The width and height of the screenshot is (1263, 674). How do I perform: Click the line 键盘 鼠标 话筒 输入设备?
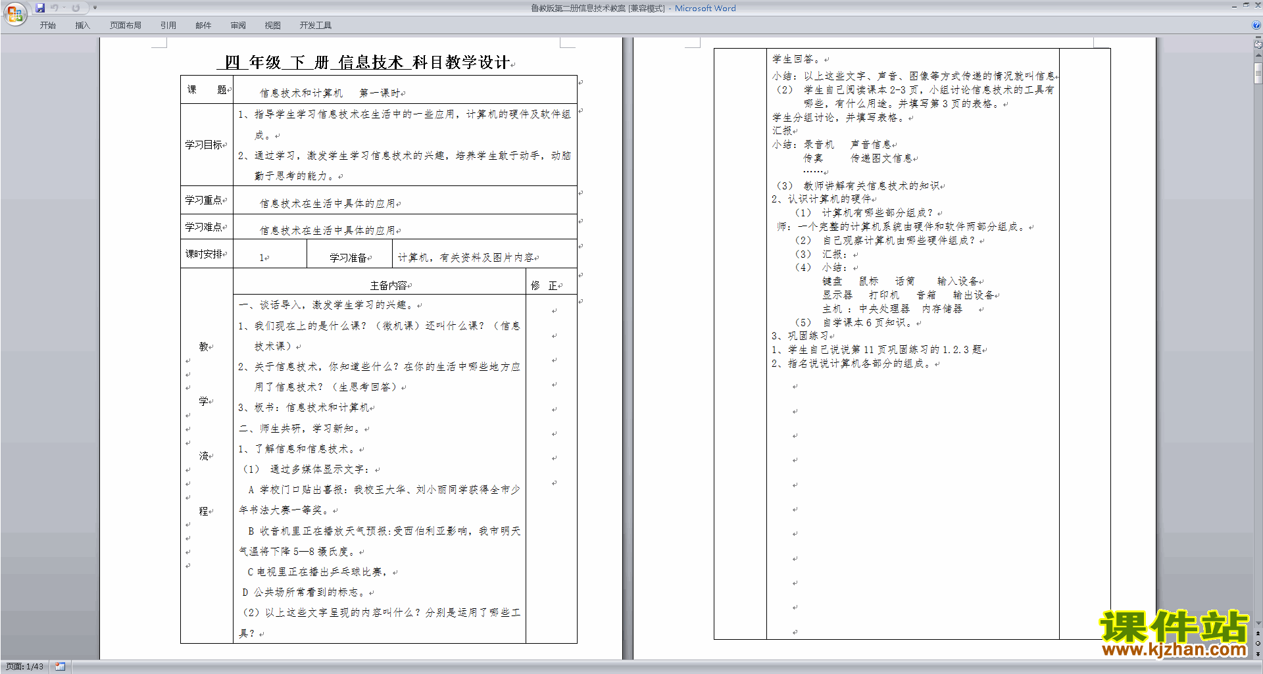[x=903, y=281]
